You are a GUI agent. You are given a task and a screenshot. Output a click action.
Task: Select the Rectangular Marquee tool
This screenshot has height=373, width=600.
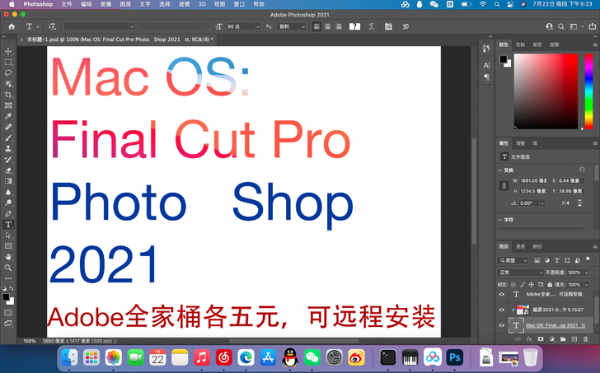click(x=8, y=63)
